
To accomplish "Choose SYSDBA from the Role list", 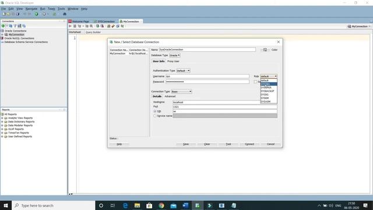I will [x=269, y=84].
